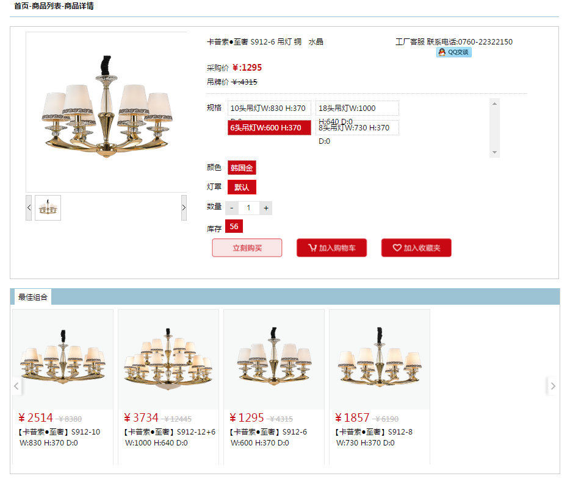Select the 10头吊灯W:830 H:370 spec option
The width and height of the screenshot is (570, 479).
point(269,108)
